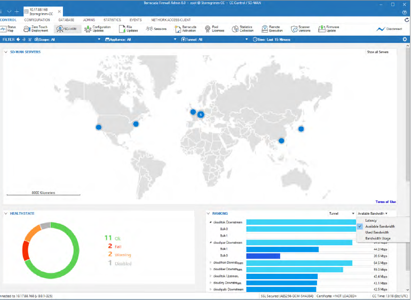The width and height of the screenshot is (411, 300).
Task: Open the Tunnel: All filter dropdown
Action: pos(215,39)
